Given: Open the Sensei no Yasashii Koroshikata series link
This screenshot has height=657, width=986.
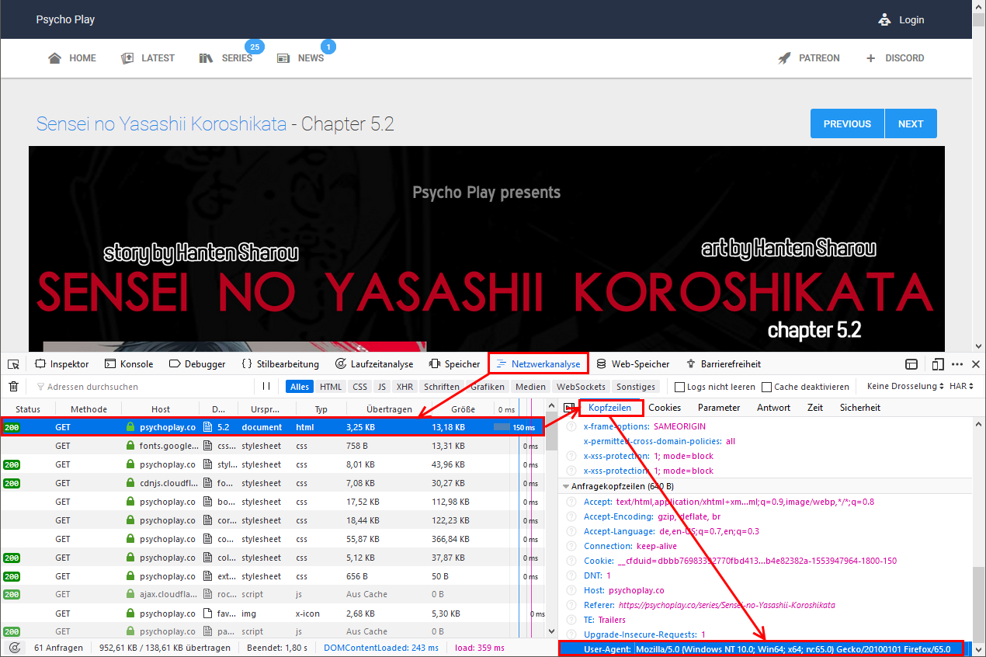Looking at the screenshot, I should [161, 123].
